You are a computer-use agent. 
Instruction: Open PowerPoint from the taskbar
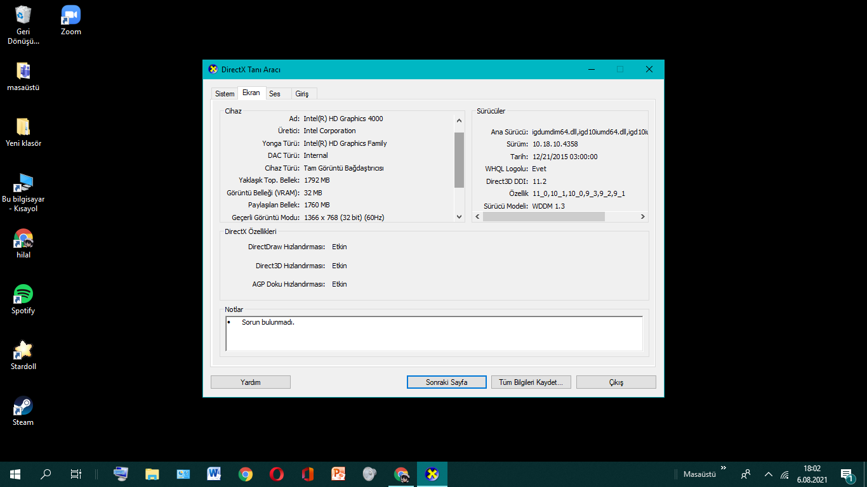click(338, 474)
